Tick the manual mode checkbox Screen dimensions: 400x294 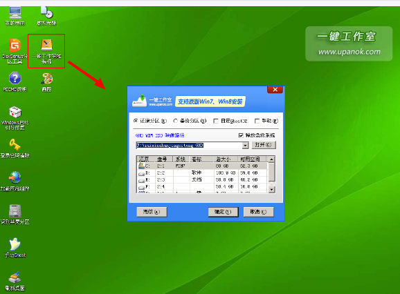[257, 121]
